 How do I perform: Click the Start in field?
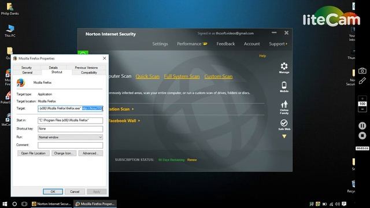tap(71, 120)
